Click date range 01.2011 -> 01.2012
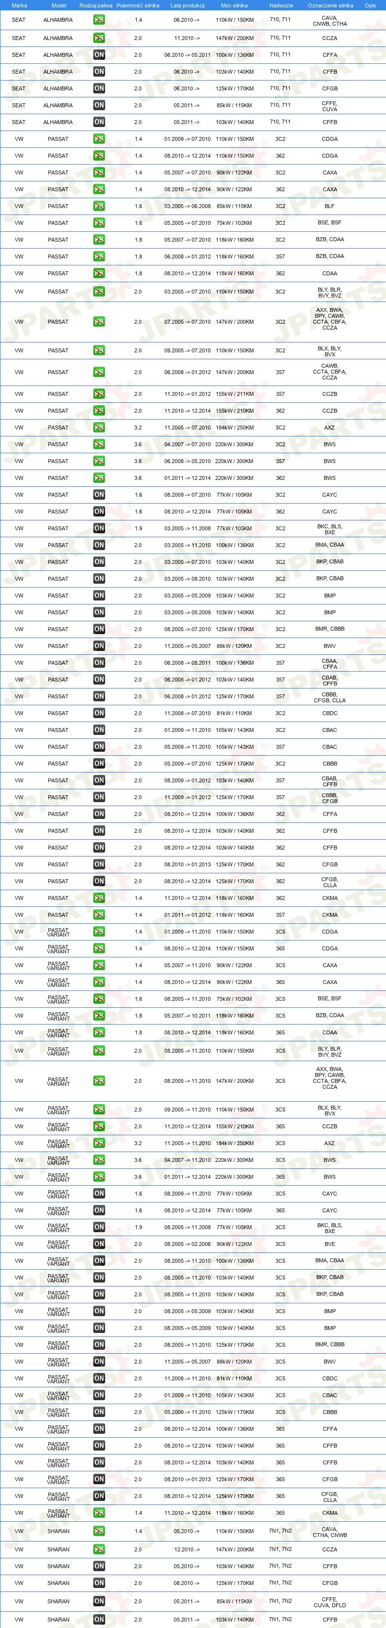Image resolution: width=386 pixels, height=1628 pixels. coord(188,915)
